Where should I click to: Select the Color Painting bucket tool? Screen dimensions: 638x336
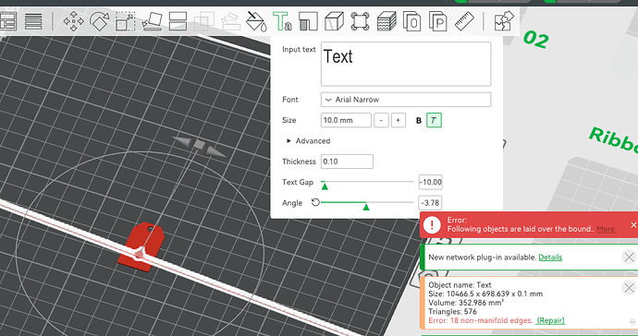click(256, 21)
